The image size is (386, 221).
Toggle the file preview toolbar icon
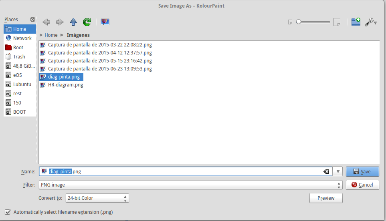click(105, 22)
